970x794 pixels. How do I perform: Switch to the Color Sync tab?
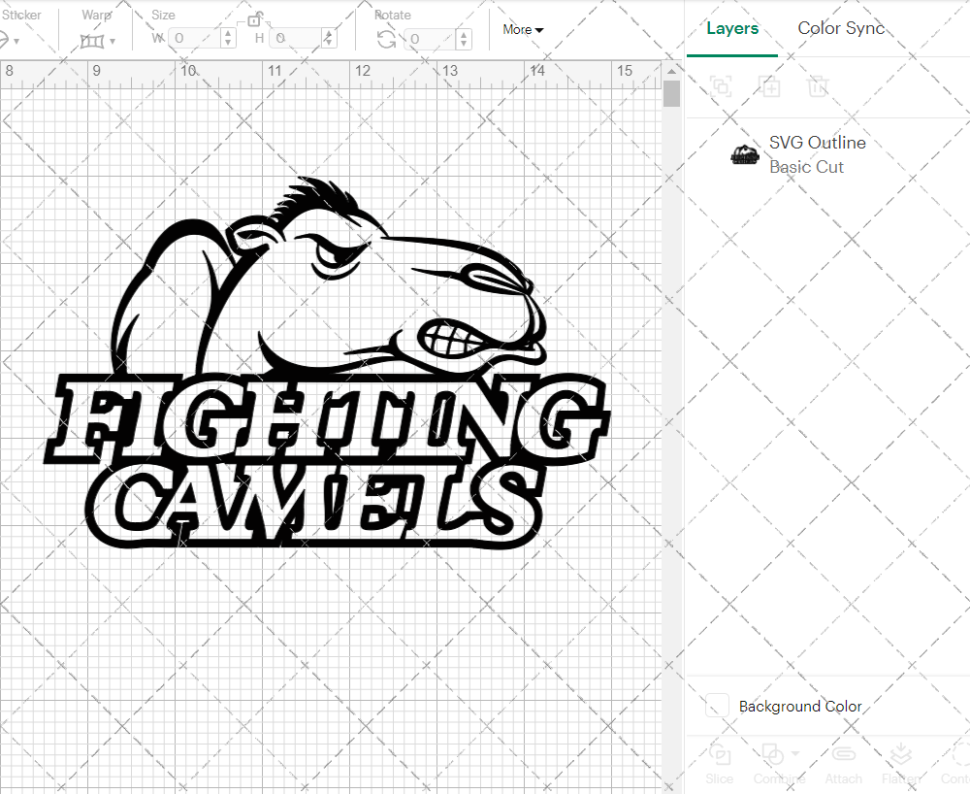pos(841,28)
